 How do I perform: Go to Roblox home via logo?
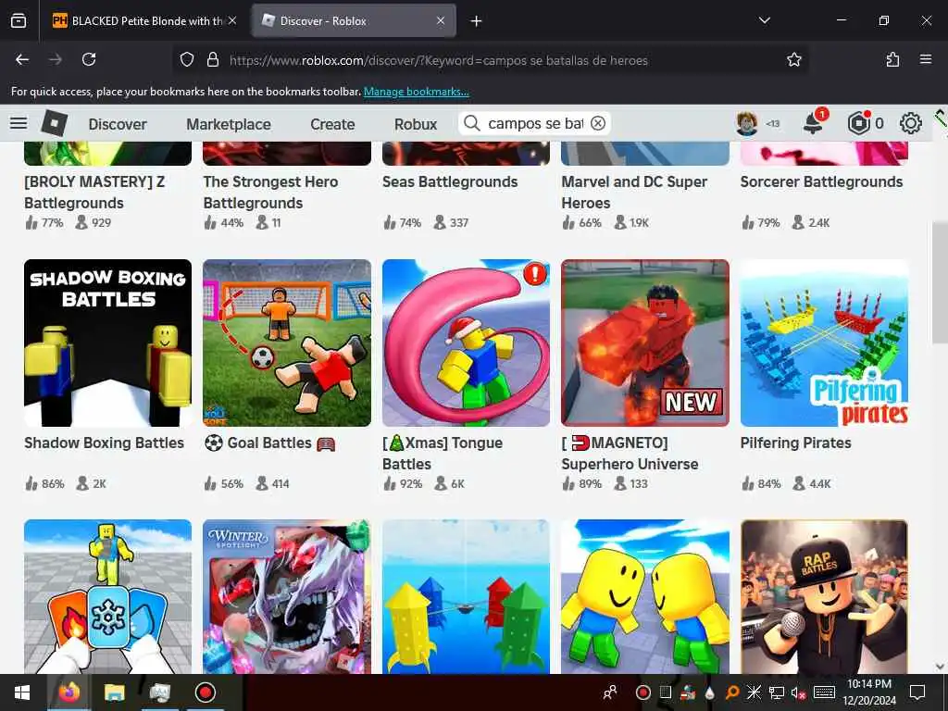click(54, 123)
